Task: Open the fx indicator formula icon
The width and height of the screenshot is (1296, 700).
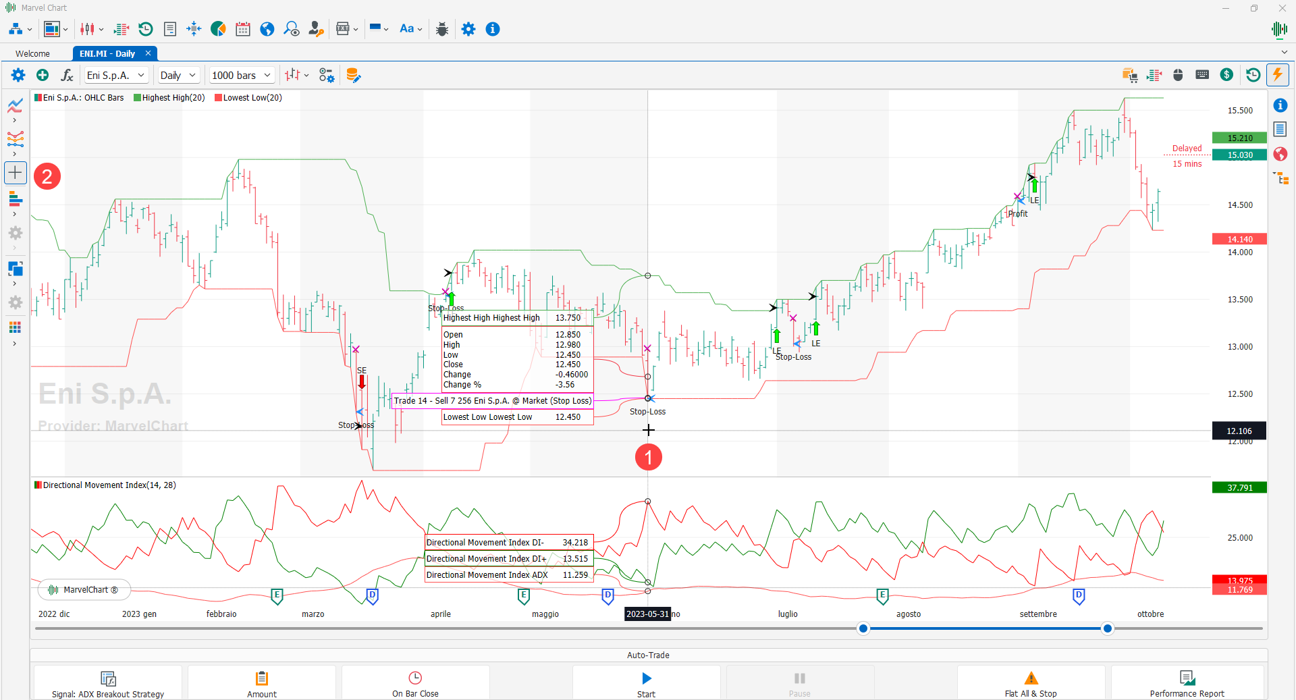Action: pyautogui.click(x=67, y=75)
